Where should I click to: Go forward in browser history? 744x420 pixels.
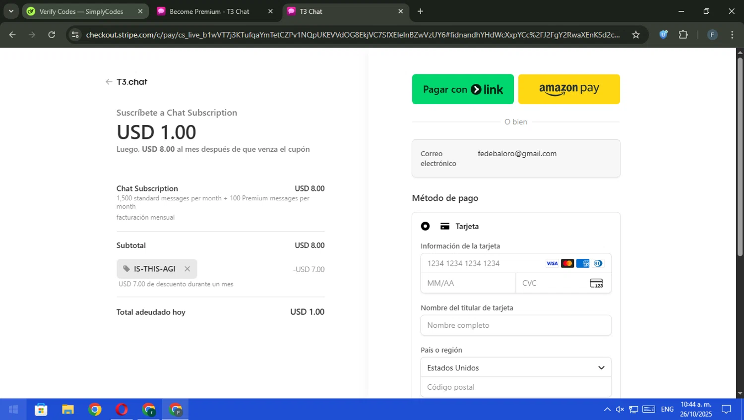click(32, 35)
